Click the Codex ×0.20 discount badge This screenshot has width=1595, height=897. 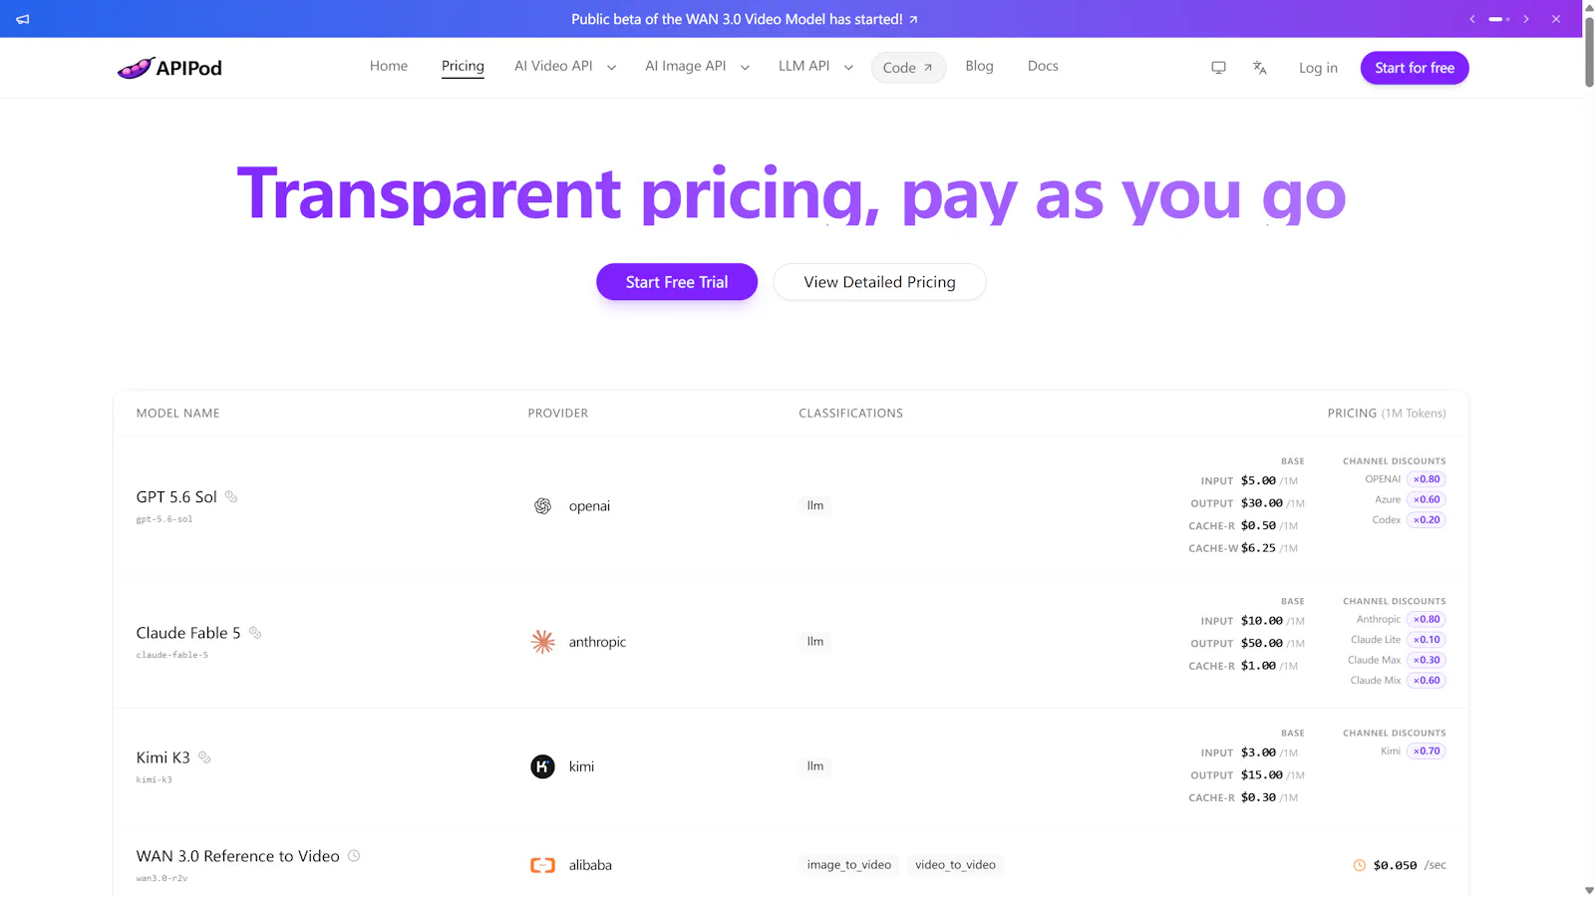1427,520
